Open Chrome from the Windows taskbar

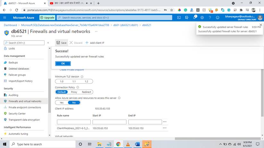118,144
